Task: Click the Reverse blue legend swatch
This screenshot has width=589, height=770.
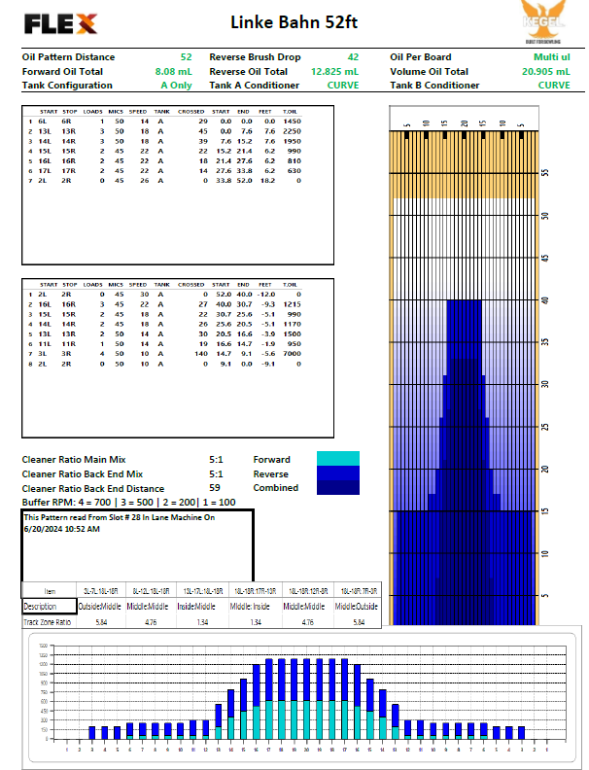Action: click(338, 472)
